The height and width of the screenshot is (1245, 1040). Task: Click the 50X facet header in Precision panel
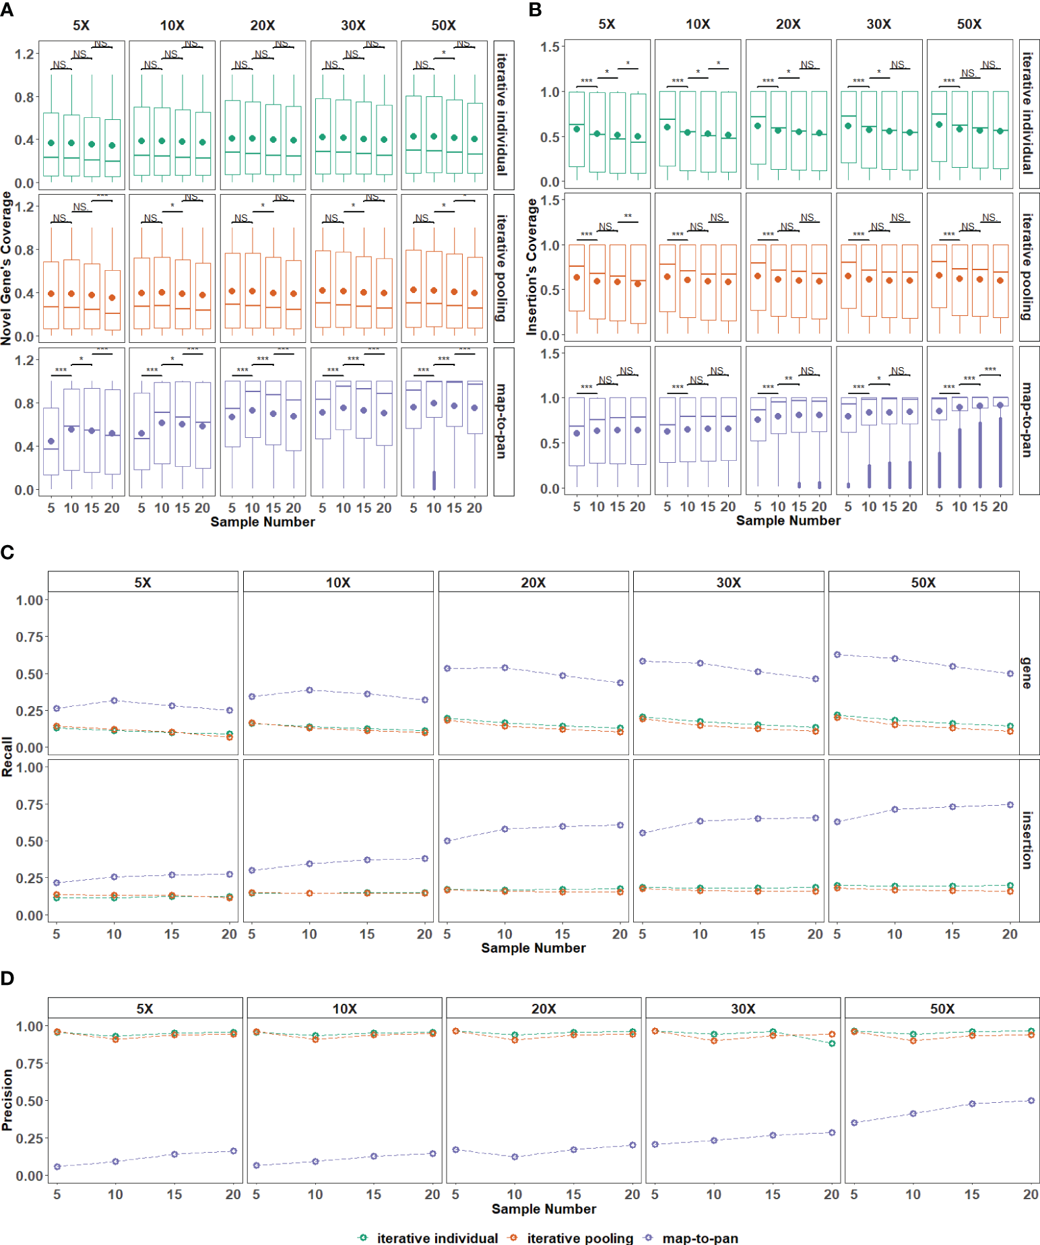click(942, 1009)
